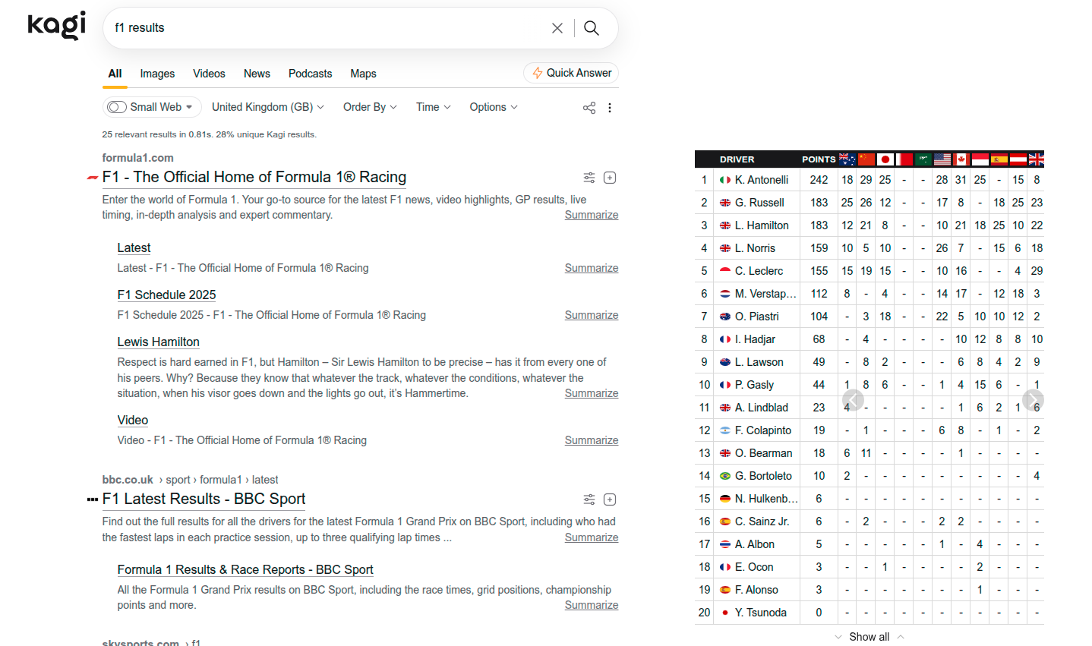The width and height of the screenshot is (1092, 646).
Task: Click the formula1.com red favicon
Action: [x=93, y=178]
